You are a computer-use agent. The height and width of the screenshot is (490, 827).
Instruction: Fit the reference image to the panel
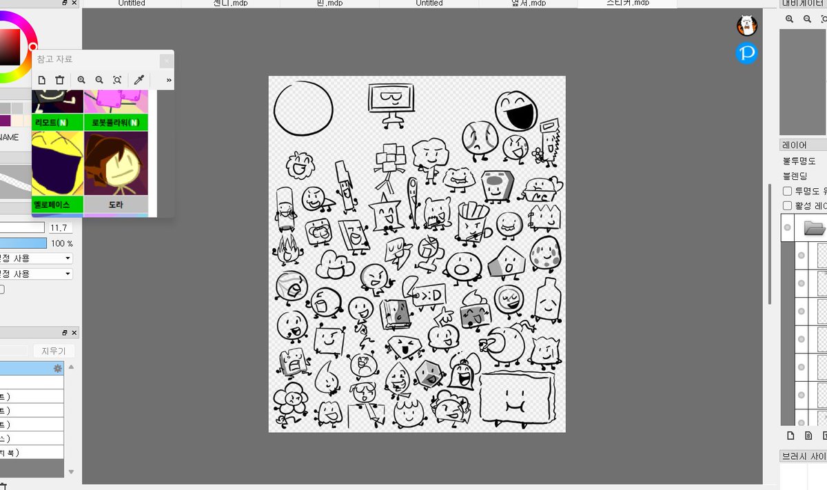117,80
